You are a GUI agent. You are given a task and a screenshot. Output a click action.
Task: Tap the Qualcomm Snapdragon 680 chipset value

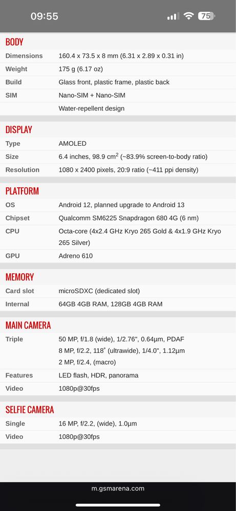click(129, 218)
